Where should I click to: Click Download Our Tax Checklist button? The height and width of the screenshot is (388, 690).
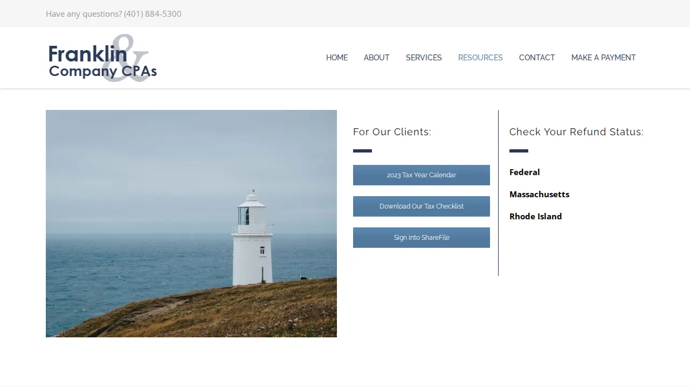click(422, 206)
